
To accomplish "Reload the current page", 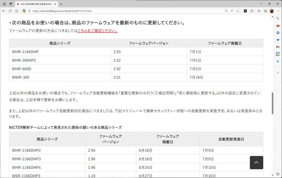I will coord(10,11).
